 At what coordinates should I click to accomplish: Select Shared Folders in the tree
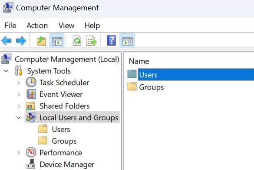[64, 106]
